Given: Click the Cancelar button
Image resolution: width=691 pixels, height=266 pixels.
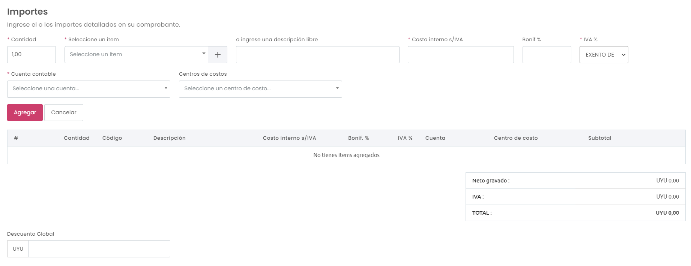Looking at the screenshot, I should click(64, 112).
